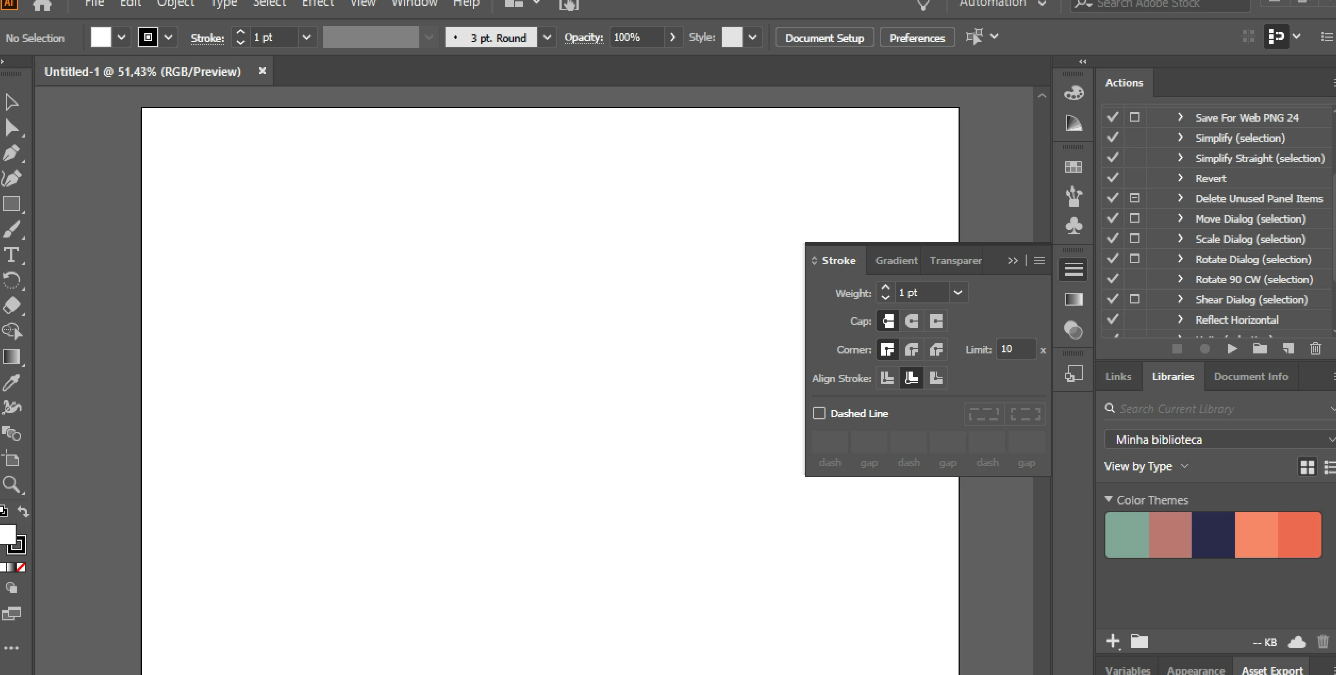The height and width of the screenshot is (675, 1336).
Task: Expand the Scale Dialog (selection) action
Action: pos(1180,239)
